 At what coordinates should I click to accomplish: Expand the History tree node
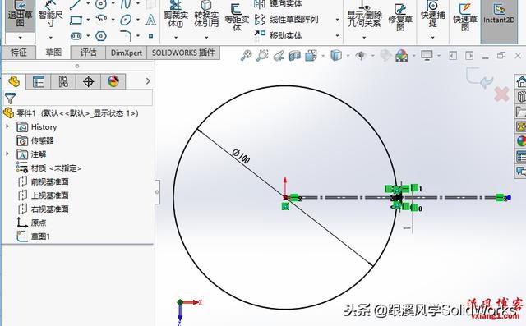coord(7,126)
